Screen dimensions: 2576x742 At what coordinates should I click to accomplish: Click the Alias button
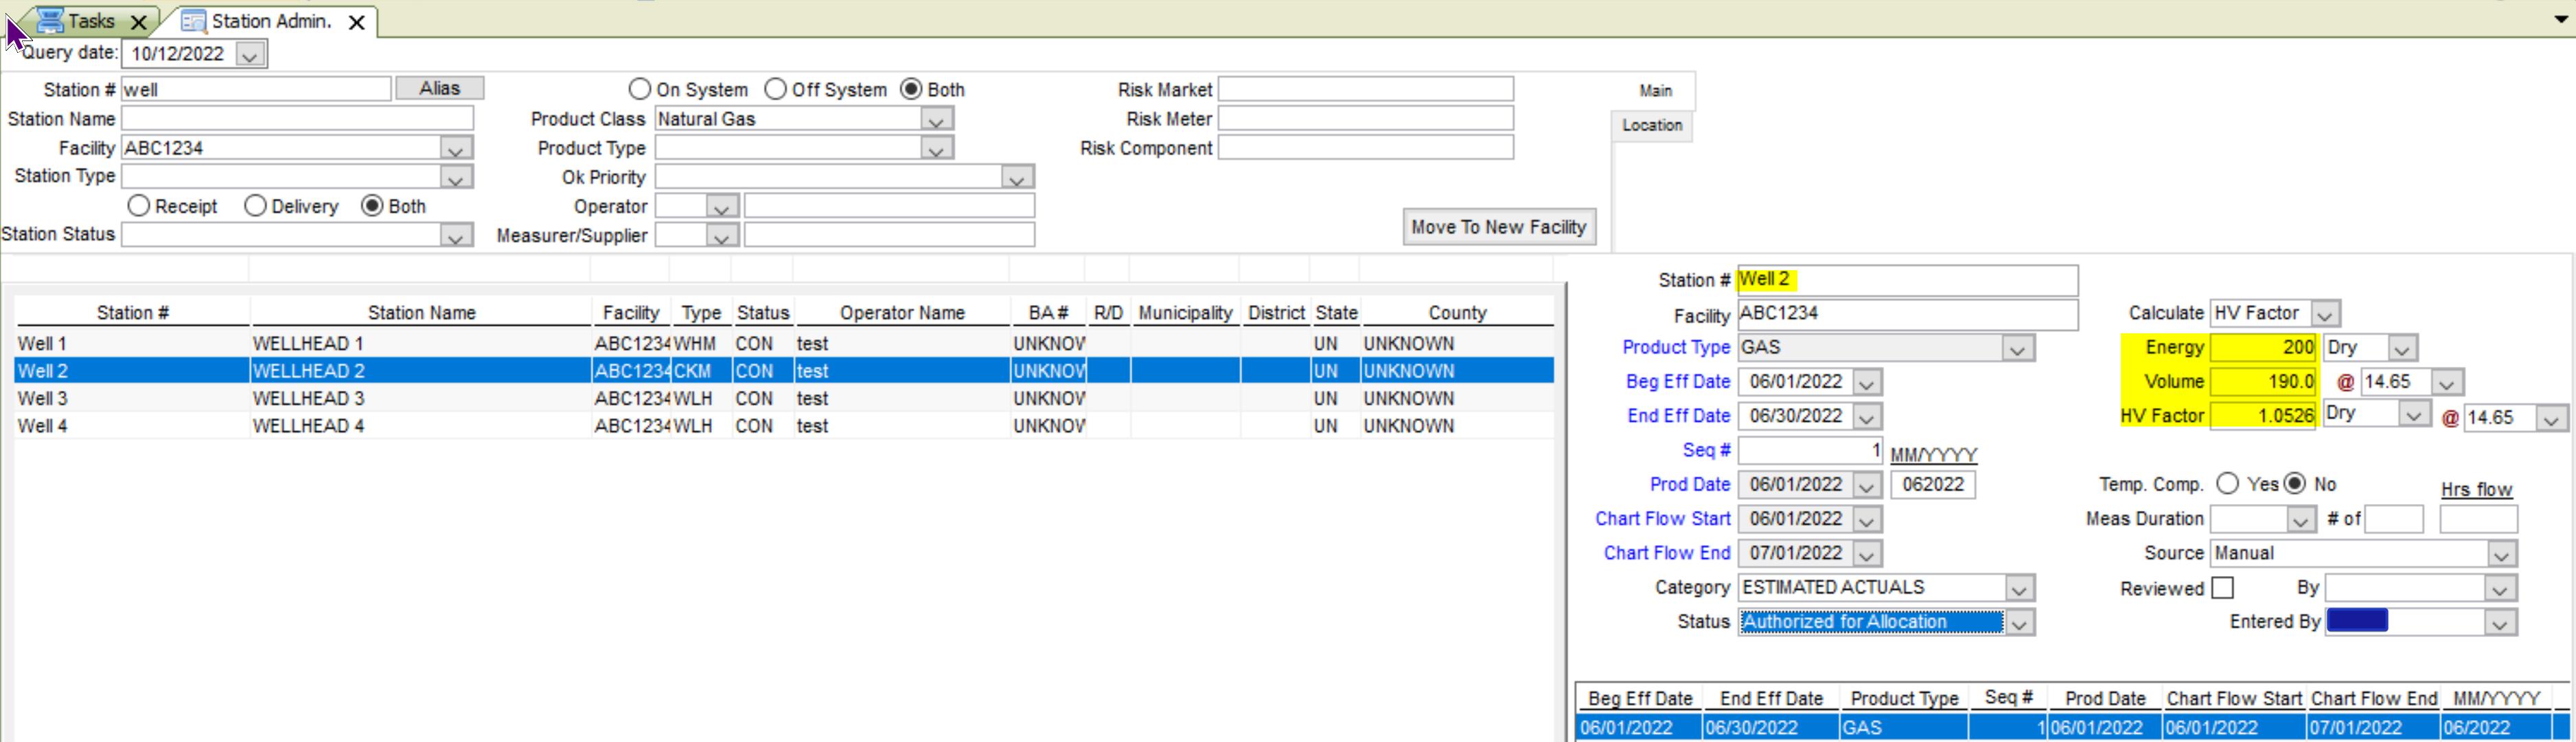[439, 88]
